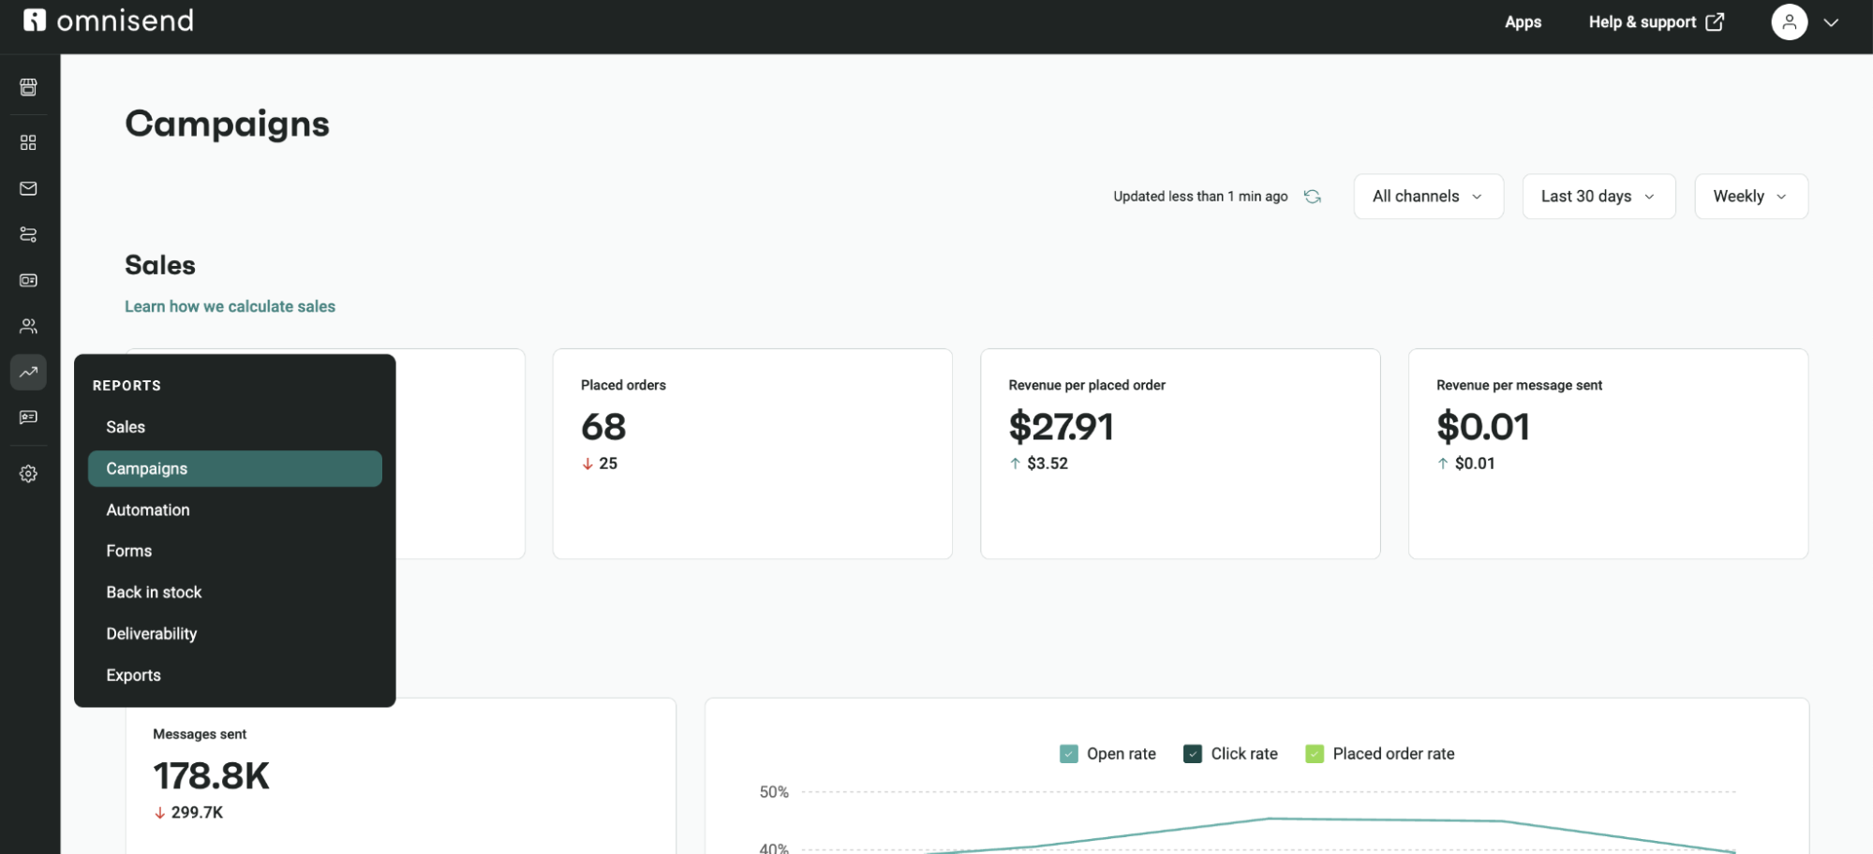Open the Settings gear in sidebar

[x=28, y=473]
